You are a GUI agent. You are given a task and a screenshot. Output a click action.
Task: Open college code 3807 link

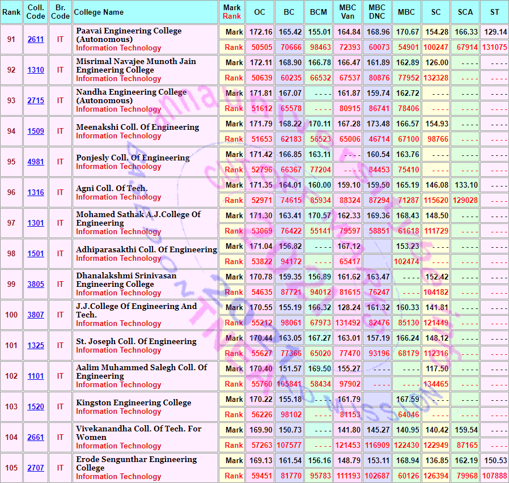click(x=36, y=315)
